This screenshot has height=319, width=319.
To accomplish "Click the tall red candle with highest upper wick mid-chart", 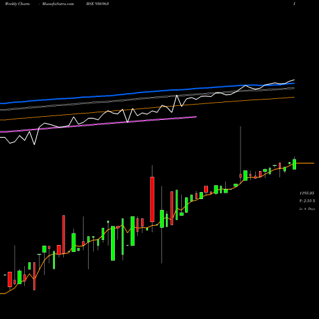I will point(152,199).
